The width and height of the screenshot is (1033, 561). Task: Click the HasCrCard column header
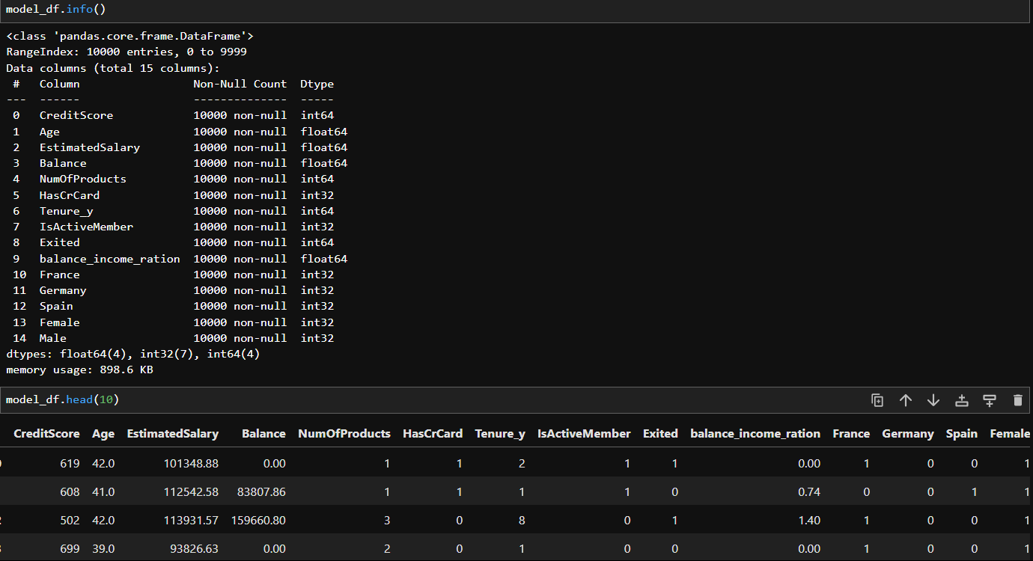click(x=432, y=434)
